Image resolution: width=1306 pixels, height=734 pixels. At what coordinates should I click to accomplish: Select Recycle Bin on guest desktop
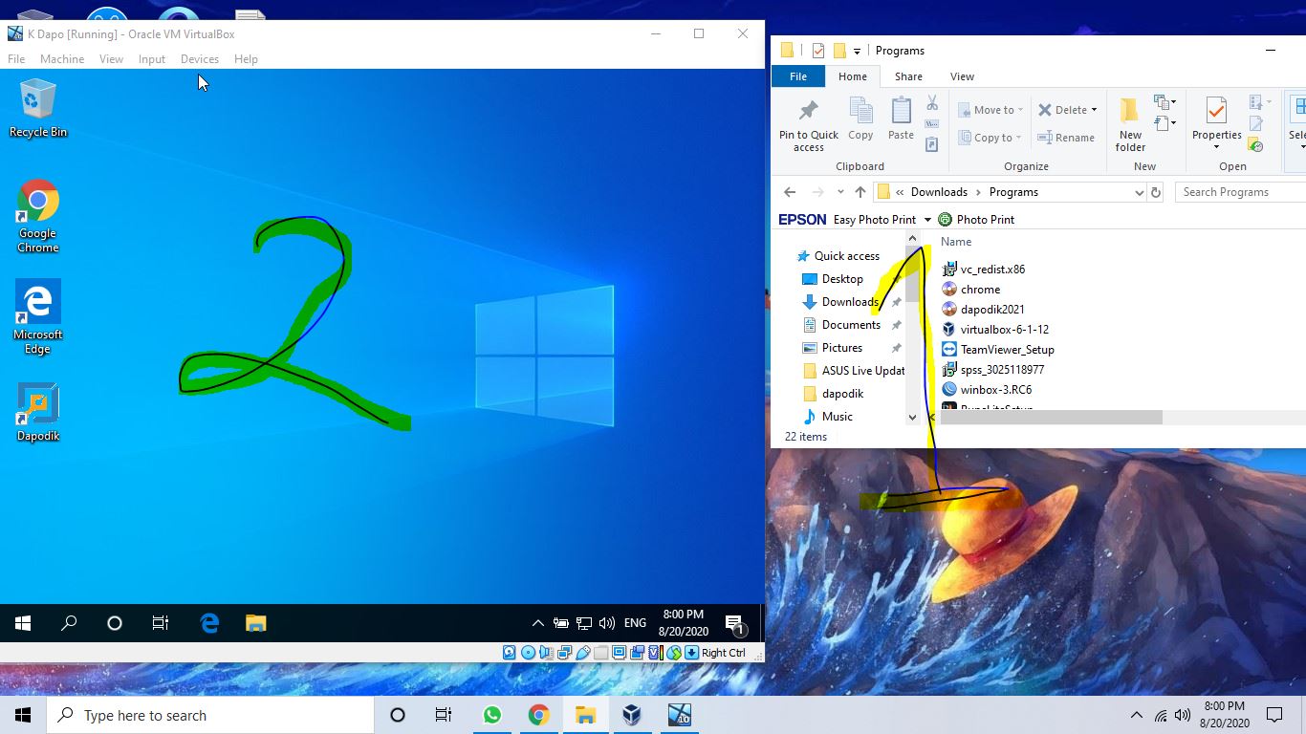(38, 108)
